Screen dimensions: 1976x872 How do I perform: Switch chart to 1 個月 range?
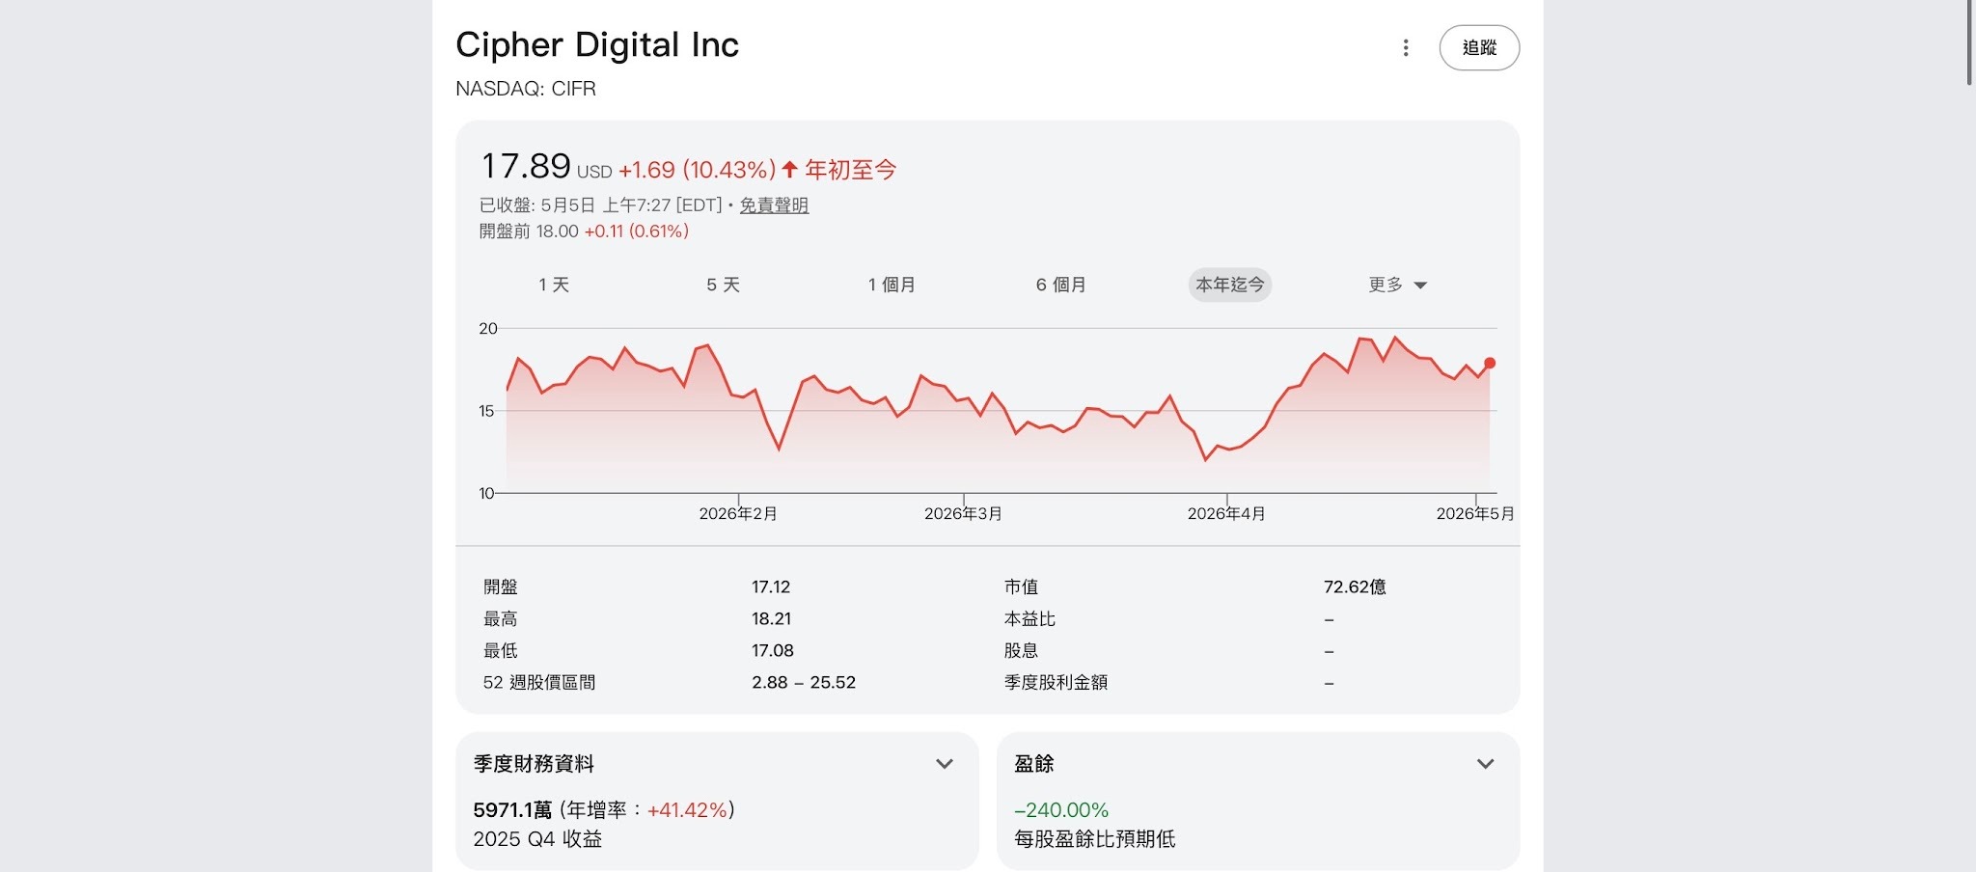coord(892,285)
